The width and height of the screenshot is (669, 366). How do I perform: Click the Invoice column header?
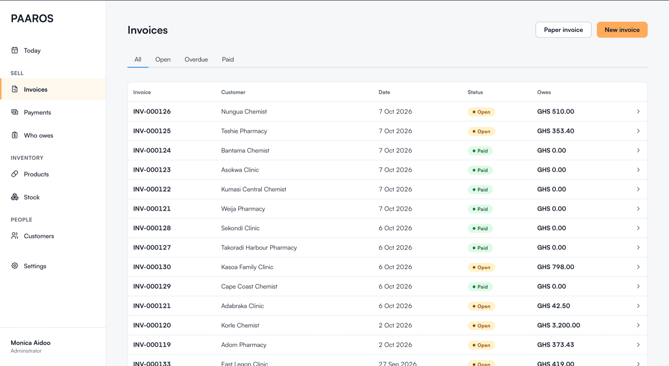142,92
